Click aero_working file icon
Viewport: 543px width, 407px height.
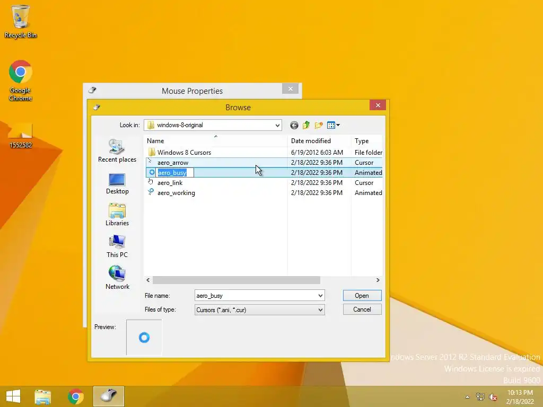pyautogui.click(x=151, y=192)
